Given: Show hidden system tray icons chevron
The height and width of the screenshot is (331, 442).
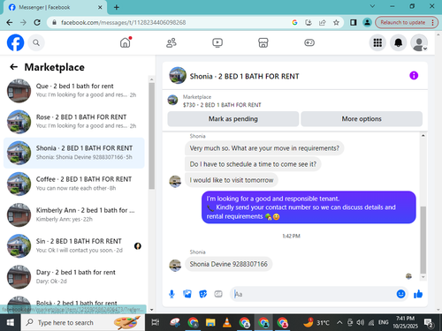Looking at the screenshot, I should (339, 323).
